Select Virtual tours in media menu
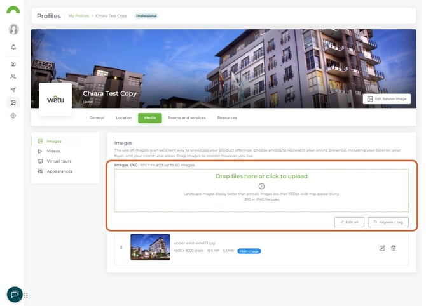This screenshot has height=306, width=426. 58,161
